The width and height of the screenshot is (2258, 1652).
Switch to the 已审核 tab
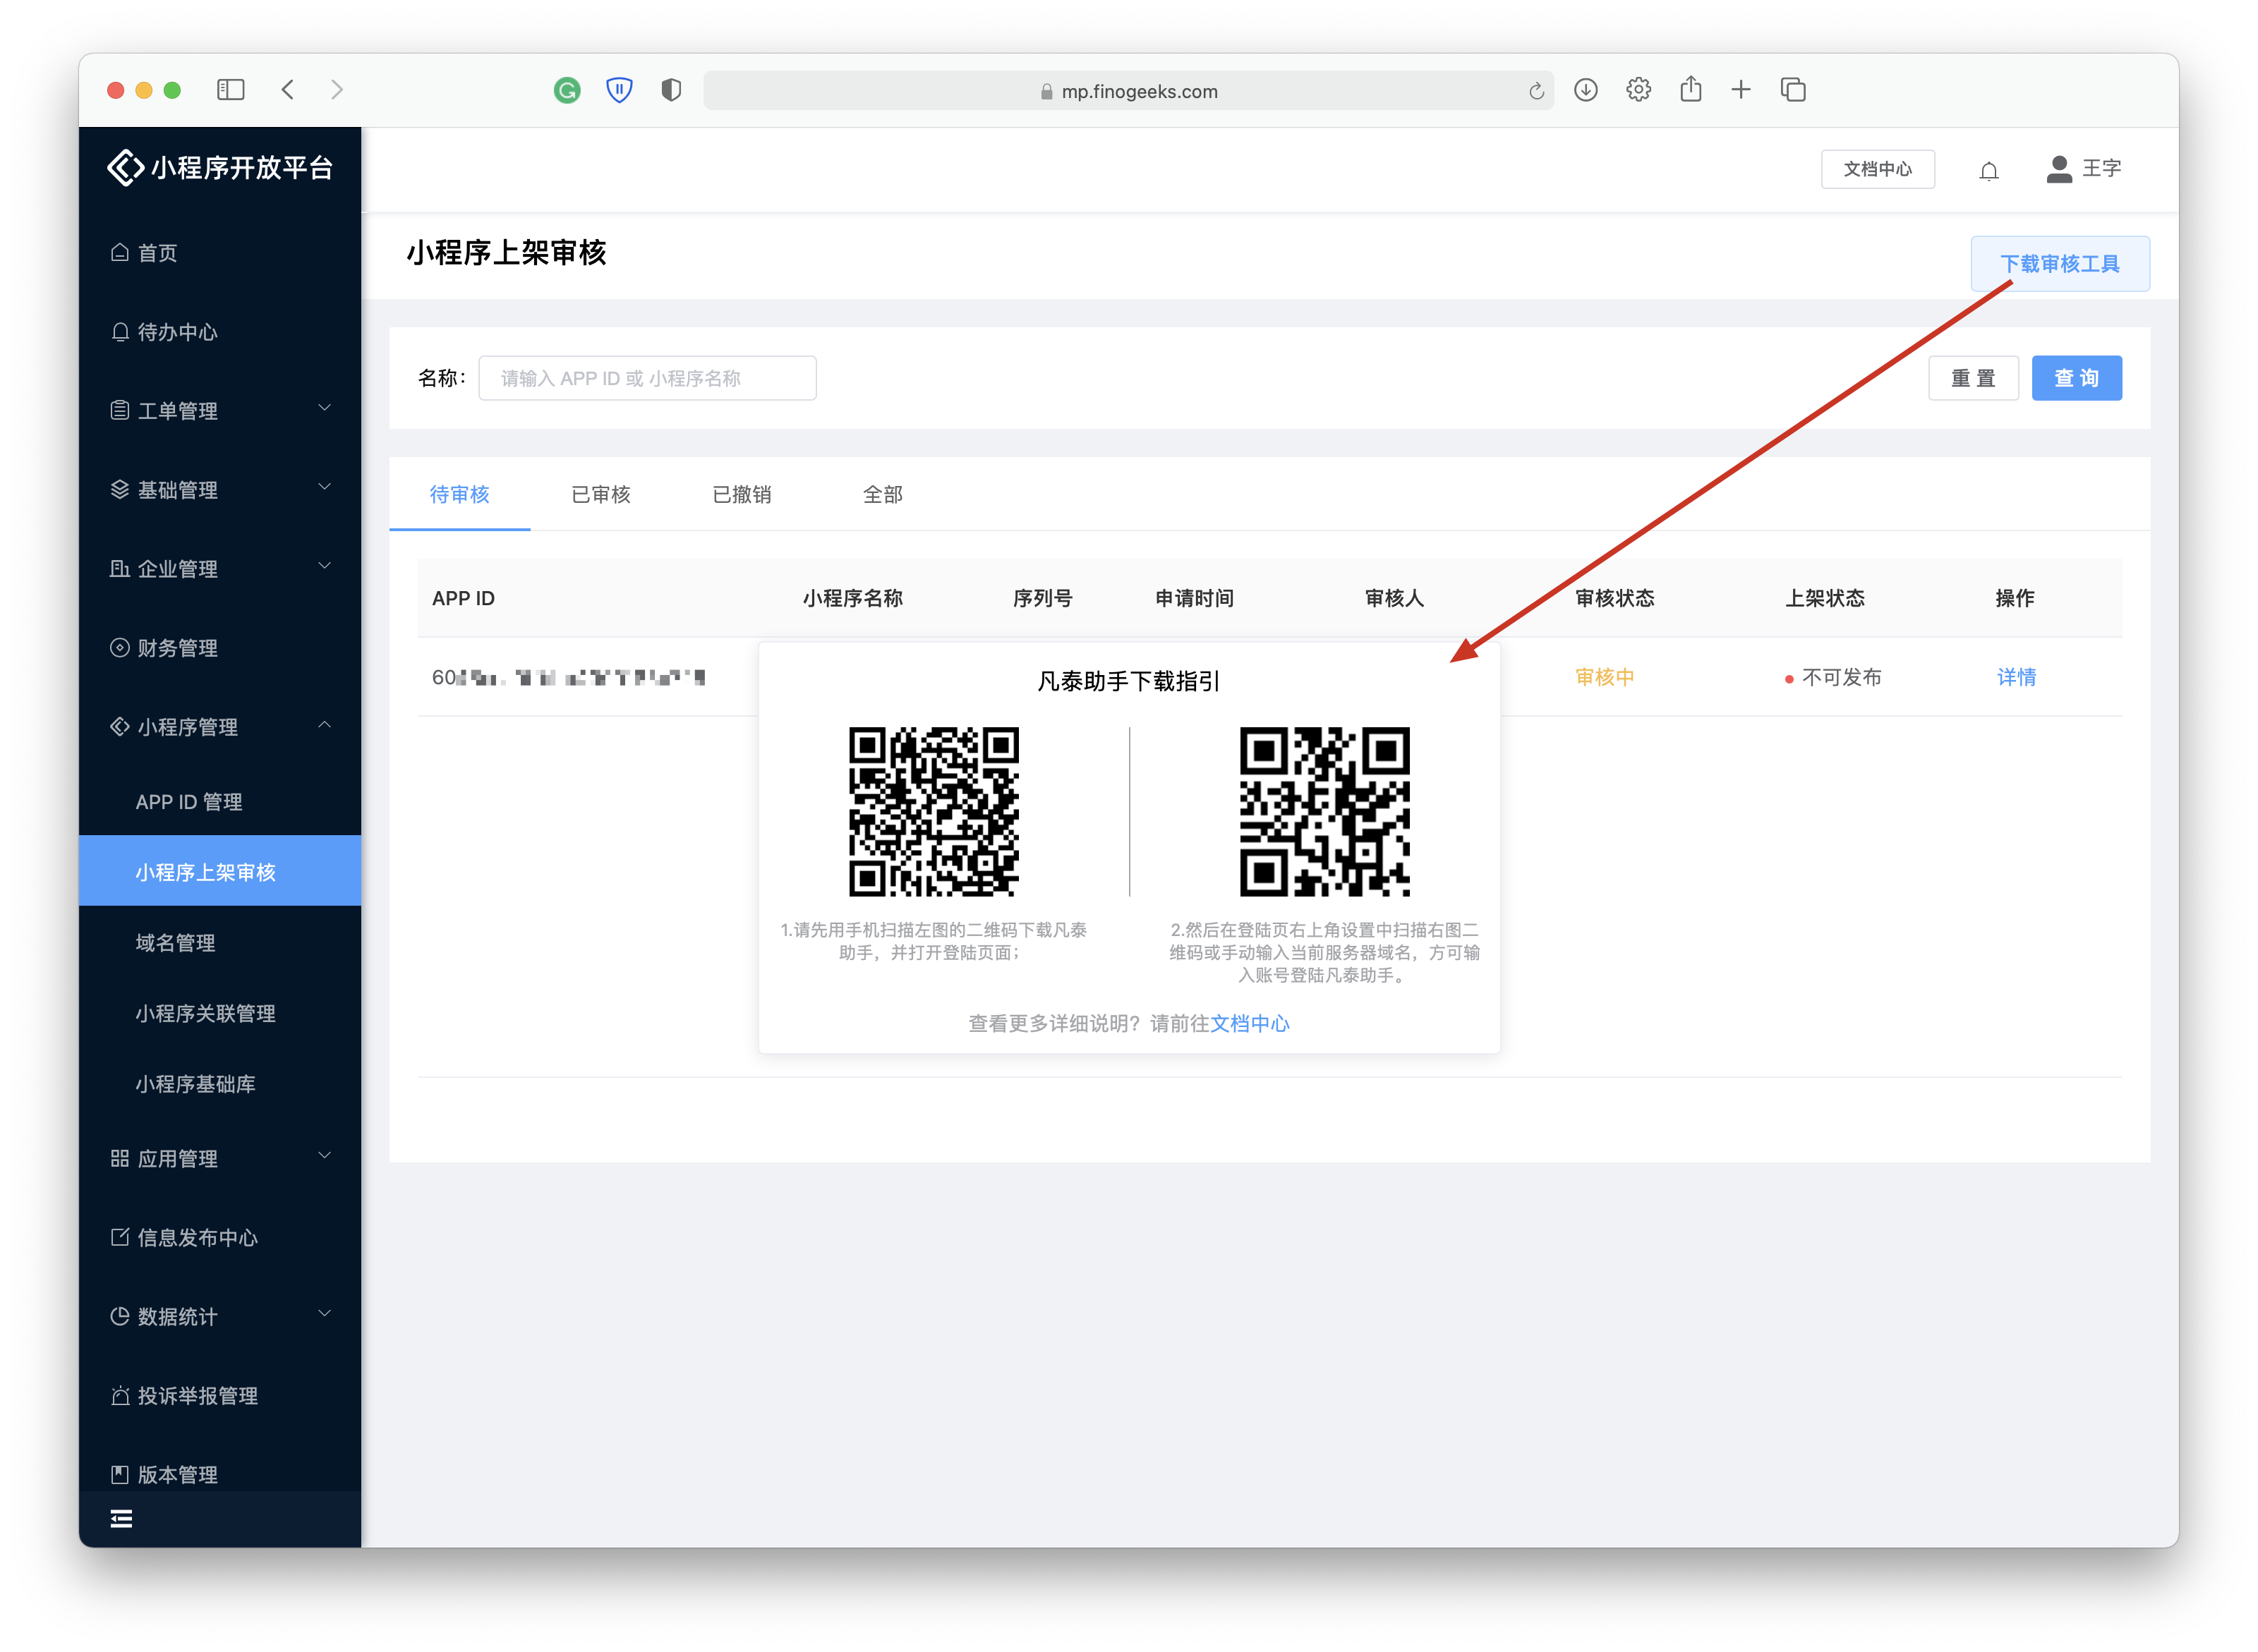[x=601, y=494]
